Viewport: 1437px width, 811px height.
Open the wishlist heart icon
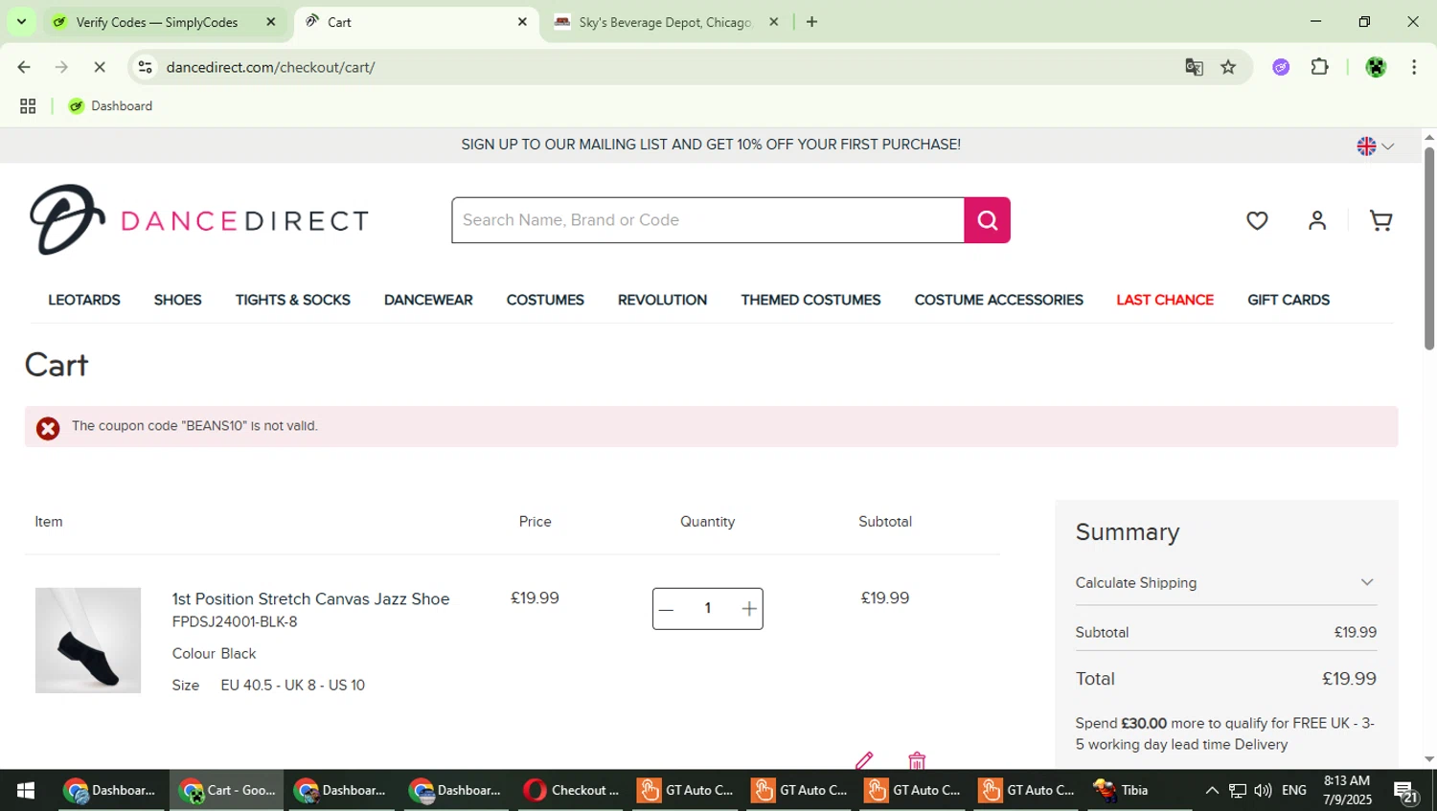point(1257,220)
